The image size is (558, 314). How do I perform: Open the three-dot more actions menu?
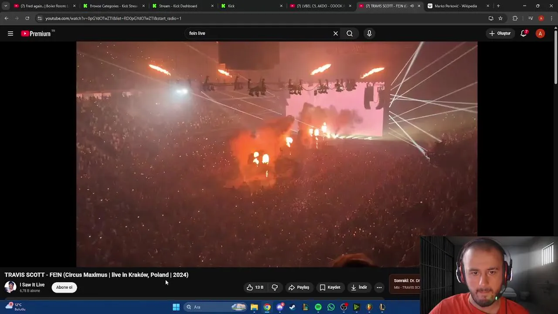(379, 287)
